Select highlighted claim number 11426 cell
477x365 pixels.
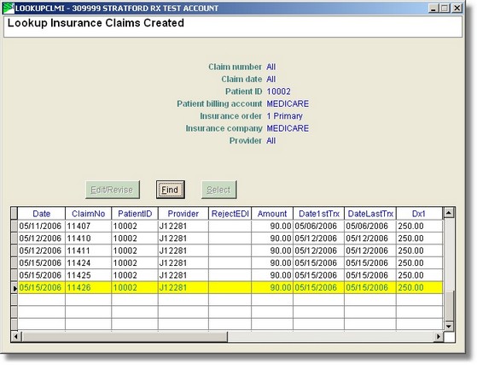tap(88, 287)
